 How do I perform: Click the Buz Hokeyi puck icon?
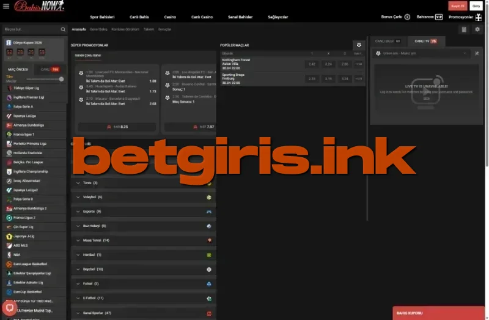[x=209, y=226]
